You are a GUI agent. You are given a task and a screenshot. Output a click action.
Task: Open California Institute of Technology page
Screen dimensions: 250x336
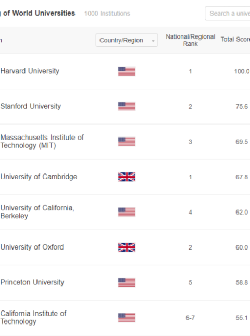(x=33, y=318)
